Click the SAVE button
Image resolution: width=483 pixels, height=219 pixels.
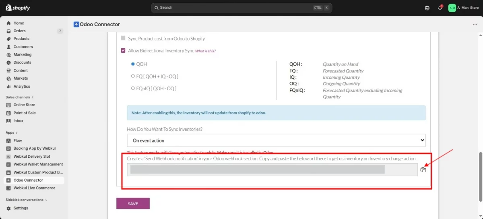click(133, 204)
